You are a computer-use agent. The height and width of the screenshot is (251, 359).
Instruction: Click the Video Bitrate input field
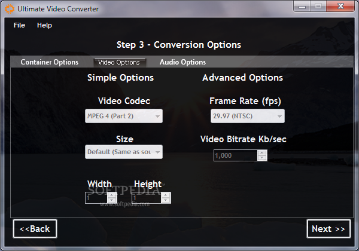coord(235,155)
